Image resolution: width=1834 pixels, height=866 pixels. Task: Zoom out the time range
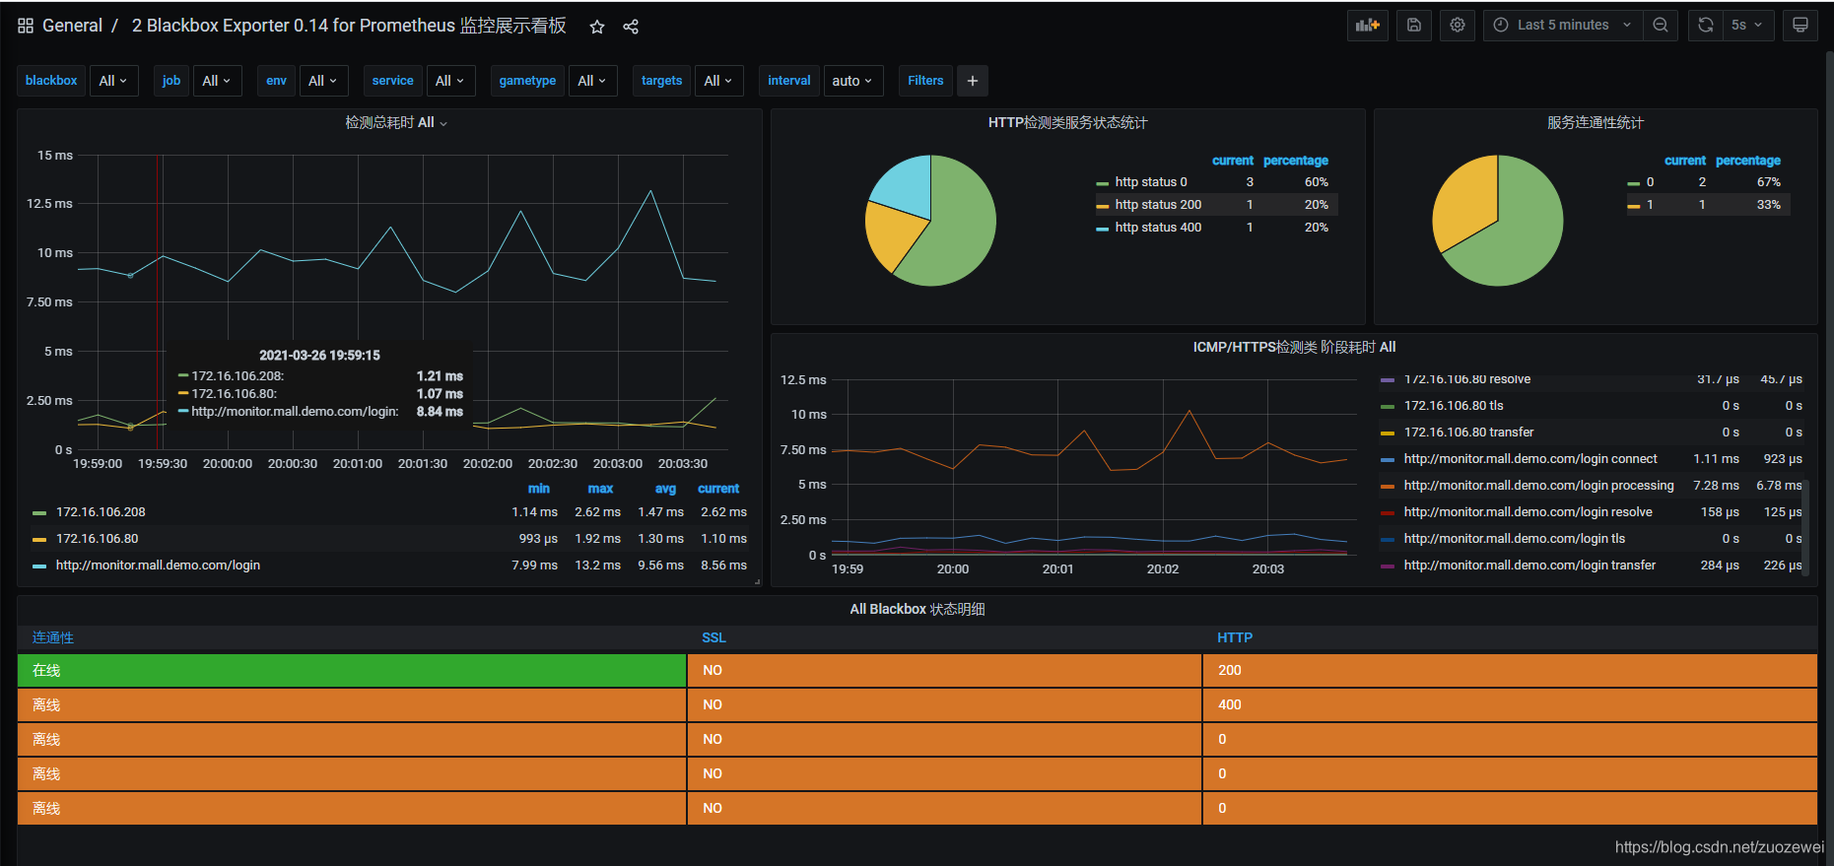1661,25
